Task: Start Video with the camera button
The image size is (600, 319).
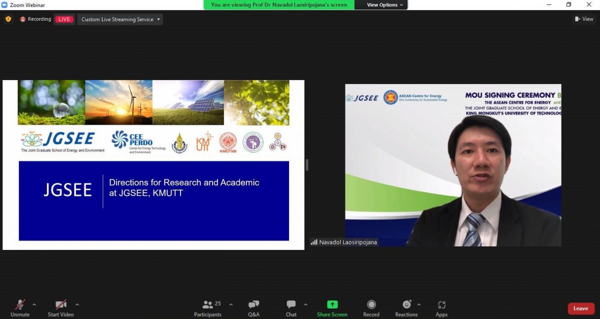Action: click(x=60, y=307)
